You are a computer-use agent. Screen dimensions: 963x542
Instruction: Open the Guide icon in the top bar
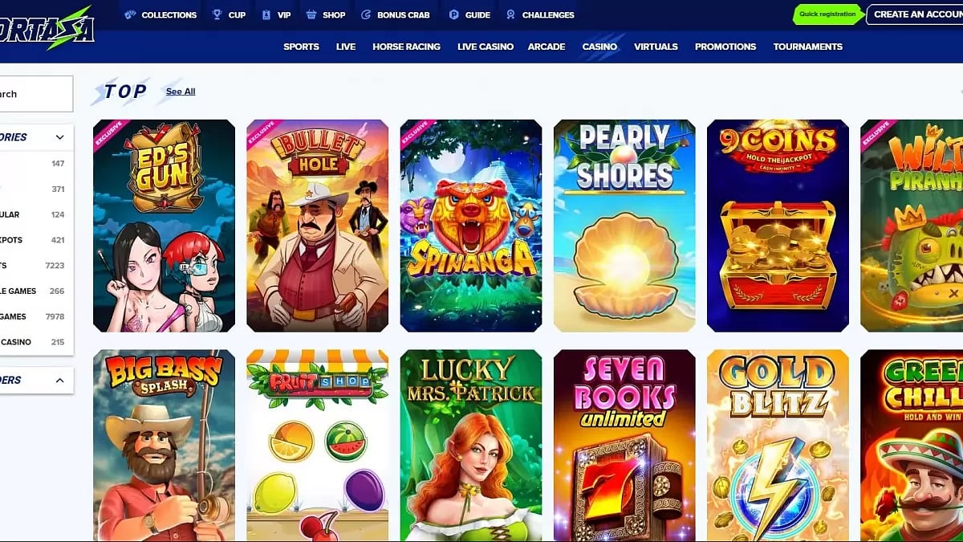[x=454, y=14]
